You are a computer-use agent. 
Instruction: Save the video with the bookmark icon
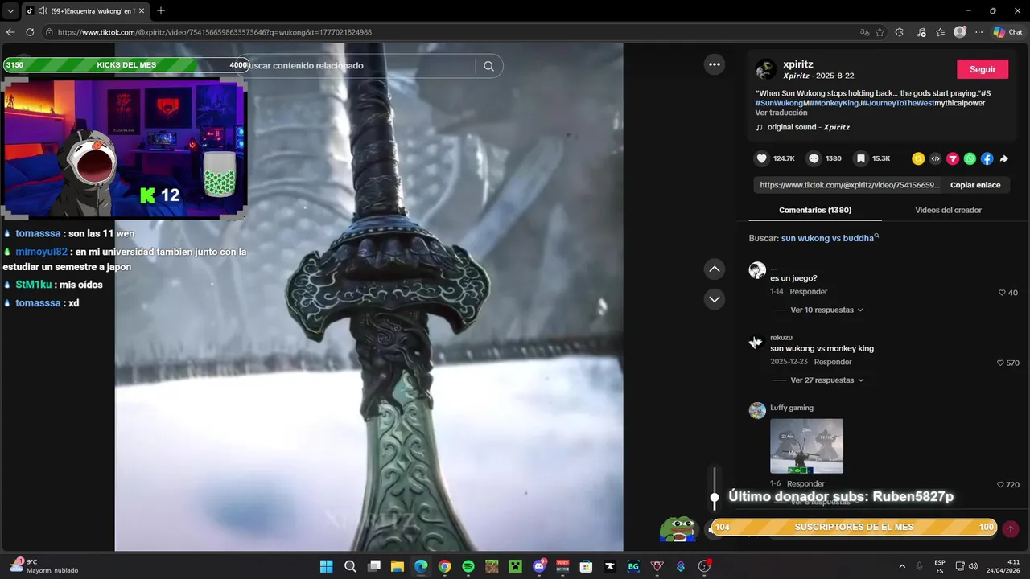pos(860,158)
